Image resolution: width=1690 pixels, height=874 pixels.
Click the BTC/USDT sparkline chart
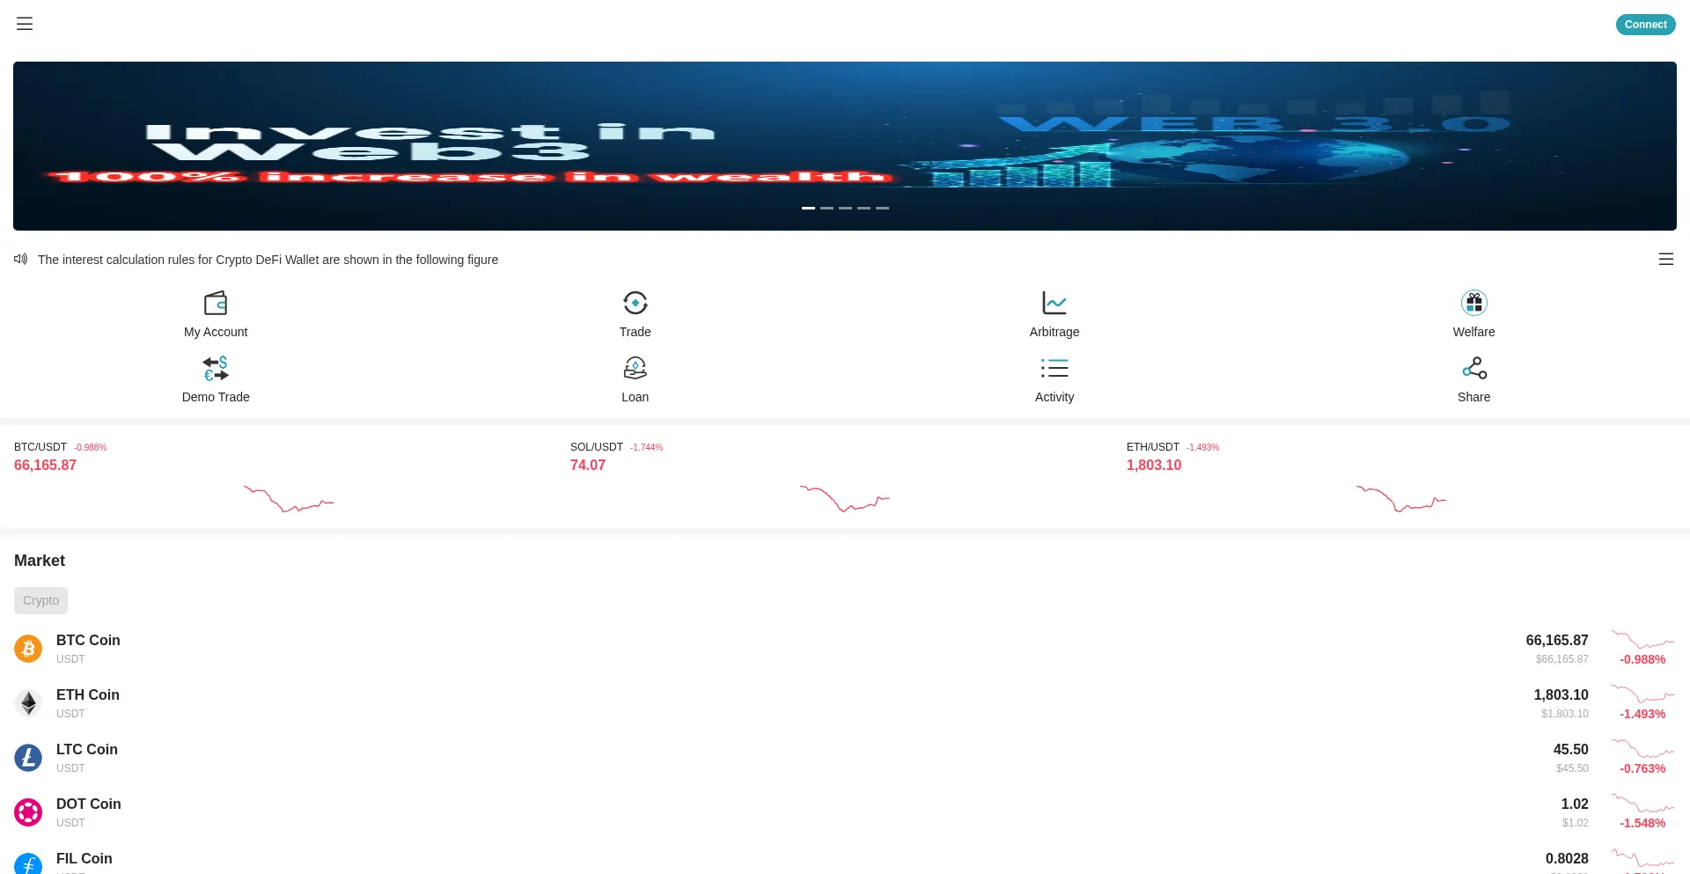coord(289,499)
